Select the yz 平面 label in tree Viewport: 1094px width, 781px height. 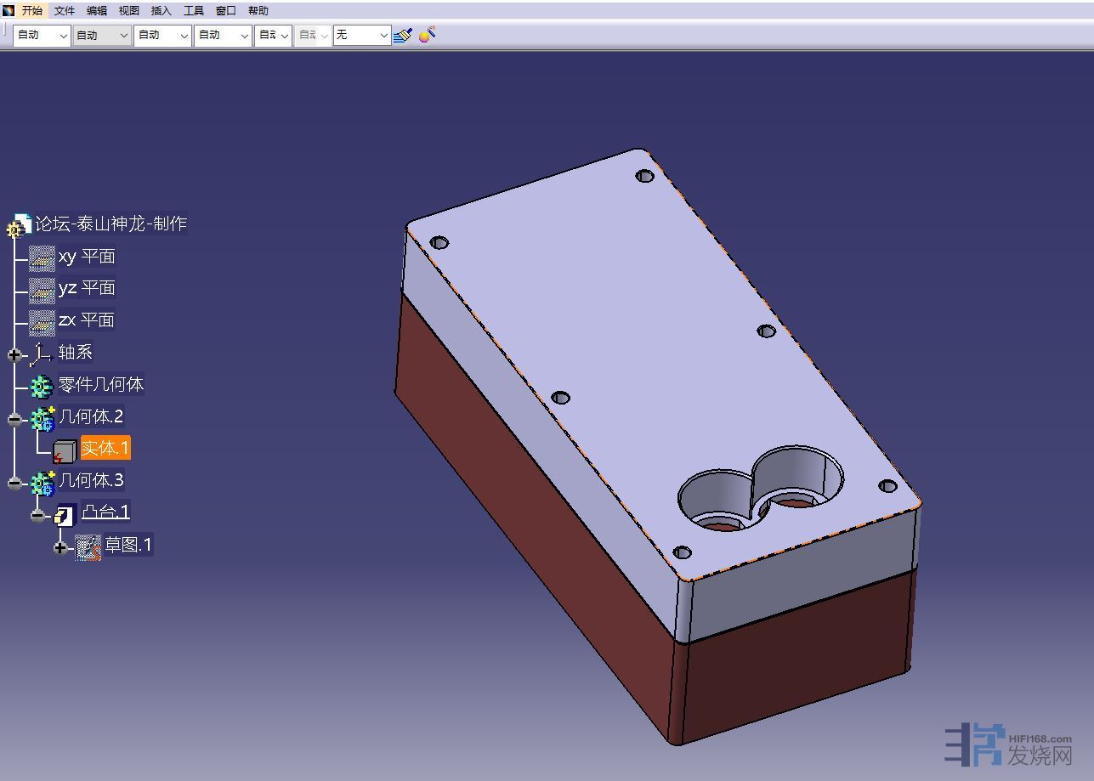point(87,288)
